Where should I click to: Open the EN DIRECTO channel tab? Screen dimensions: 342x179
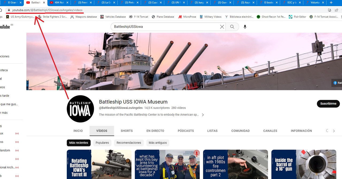click(155, 131)
